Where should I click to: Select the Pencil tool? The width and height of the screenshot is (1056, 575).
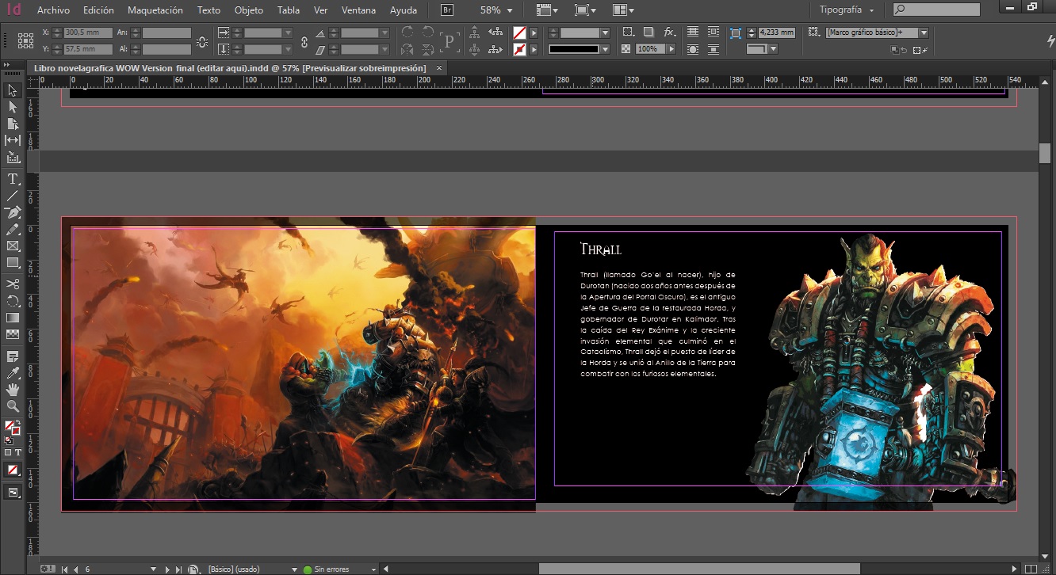(x=13, y=229)
